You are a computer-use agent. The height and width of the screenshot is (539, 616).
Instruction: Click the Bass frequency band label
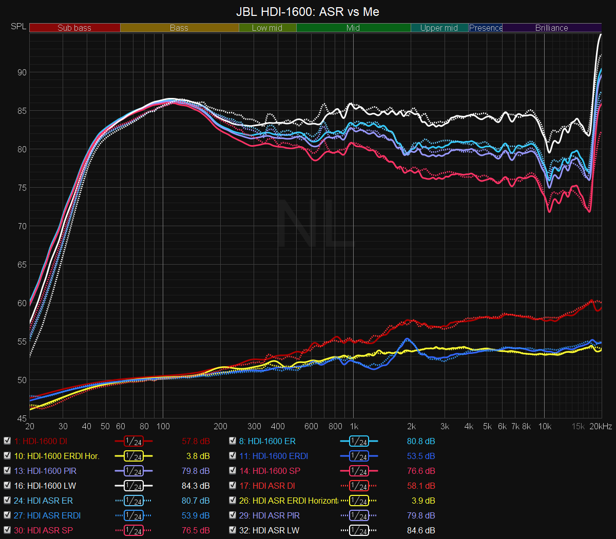coord(179,28)
